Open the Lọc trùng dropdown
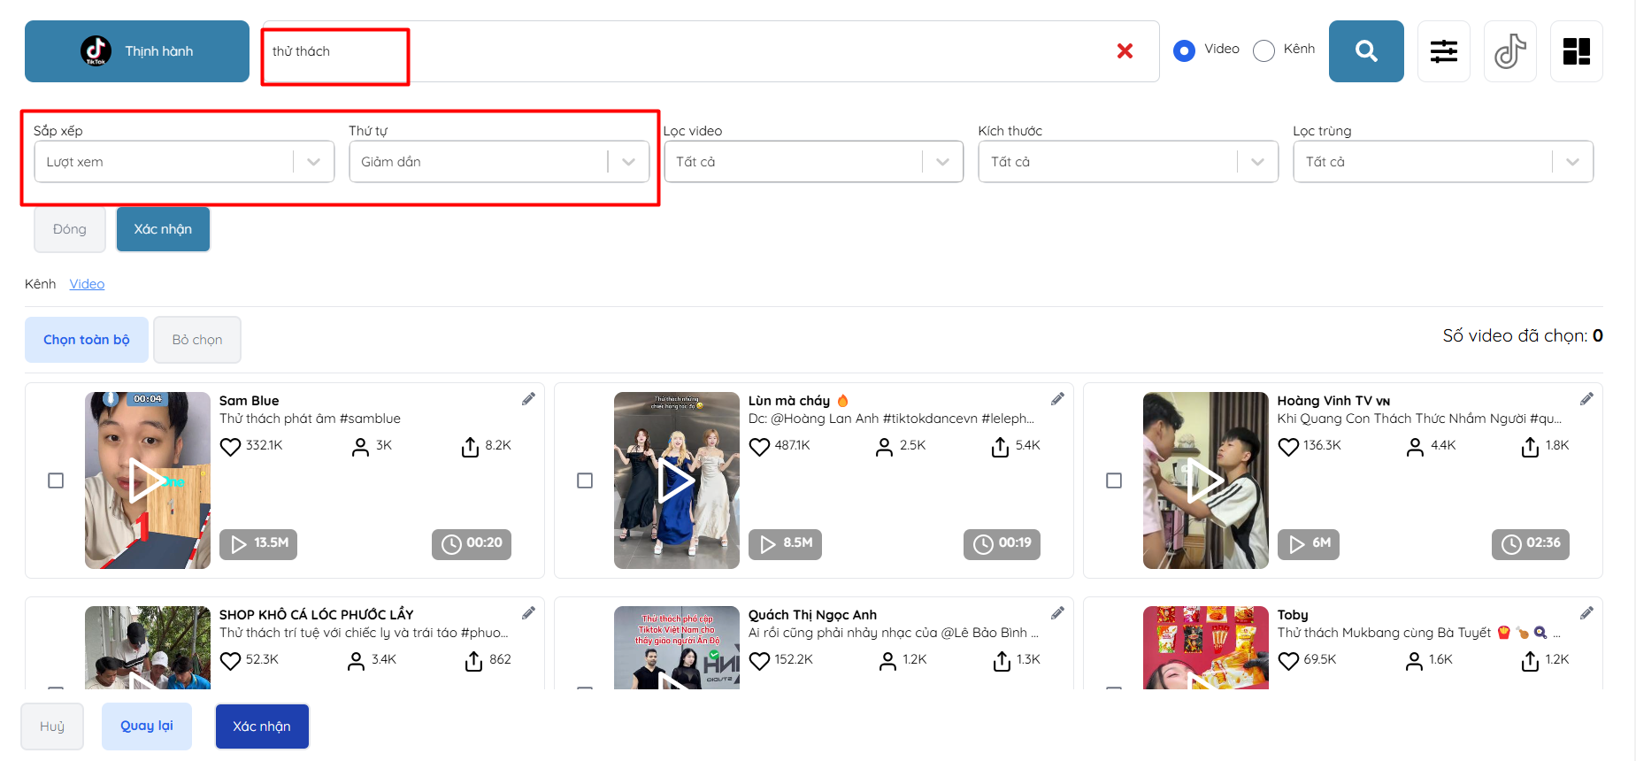Screen dimensions: 1636x761 (x=1442, y=162)
